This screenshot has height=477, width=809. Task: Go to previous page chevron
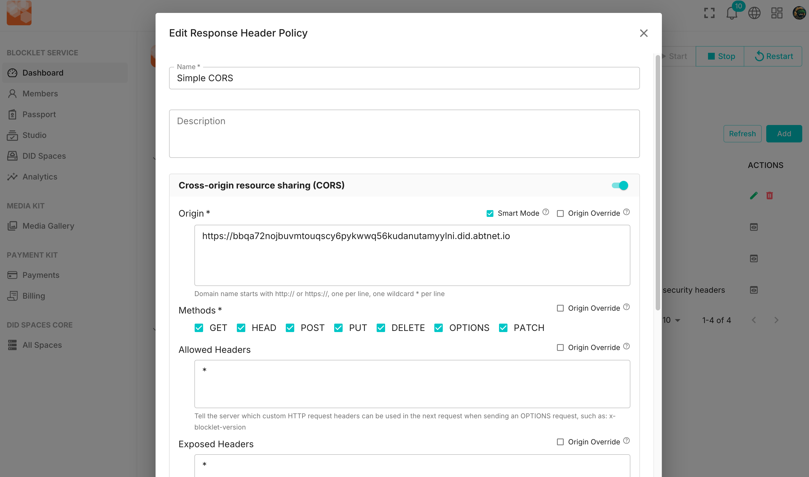pos(754,320)
